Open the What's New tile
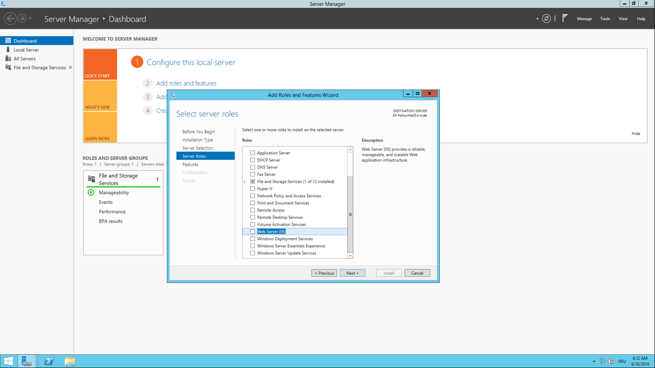 click(x=100, y=96)
